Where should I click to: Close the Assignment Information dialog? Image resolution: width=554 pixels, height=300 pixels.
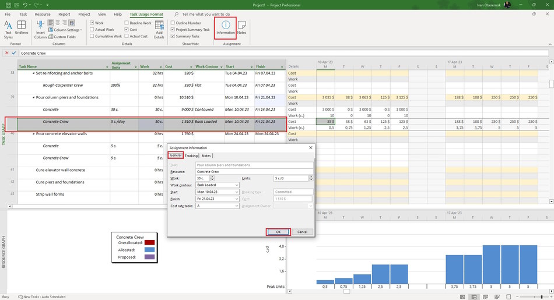click(x=311, y=147)
